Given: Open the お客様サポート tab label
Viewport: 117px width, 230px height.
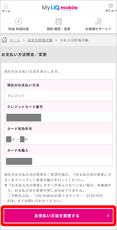Looking at the screenshot, I should pos(97,29).
